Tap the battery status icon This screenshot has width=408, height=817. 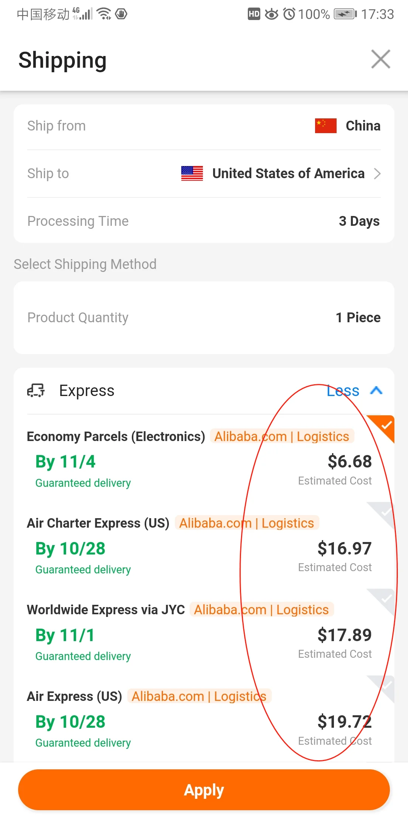[345, 14]
